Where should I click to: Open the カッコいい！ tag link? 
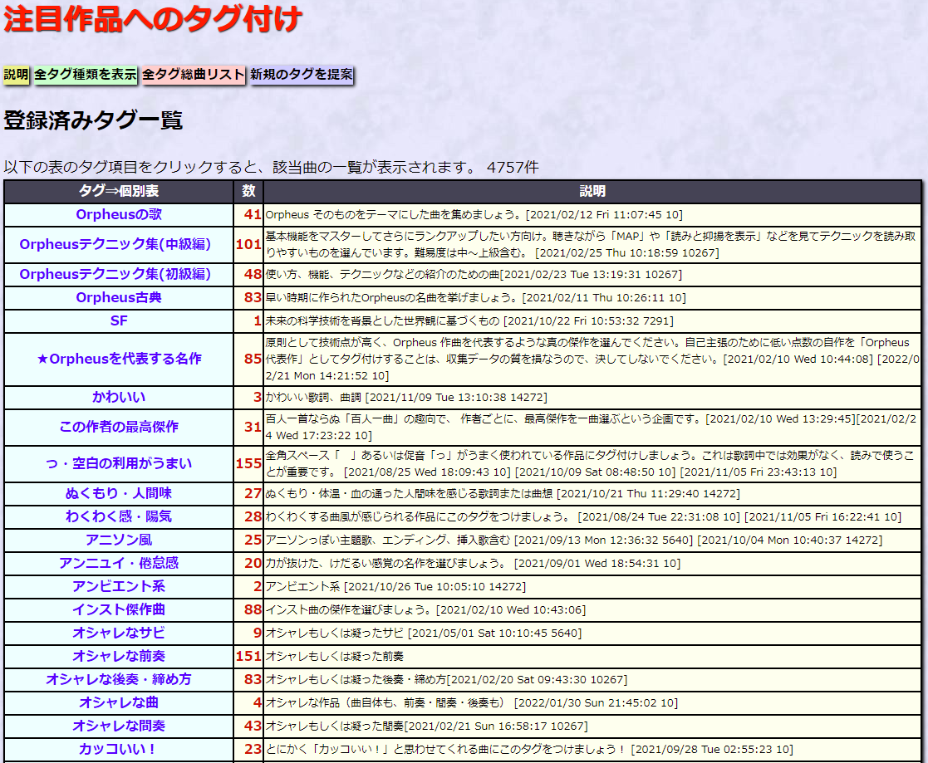[x=119, y=750]
